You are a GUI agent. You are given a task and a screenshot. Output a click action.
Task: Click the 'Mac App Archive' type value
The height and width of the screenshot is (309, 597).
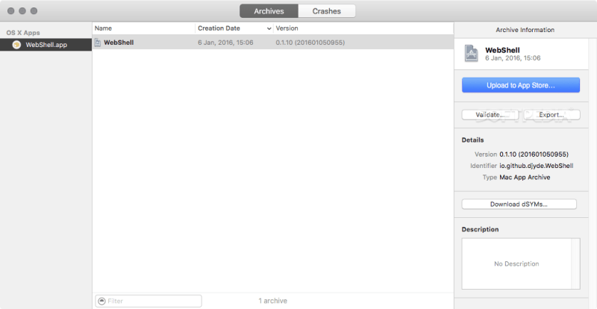[x=525, y=177]
